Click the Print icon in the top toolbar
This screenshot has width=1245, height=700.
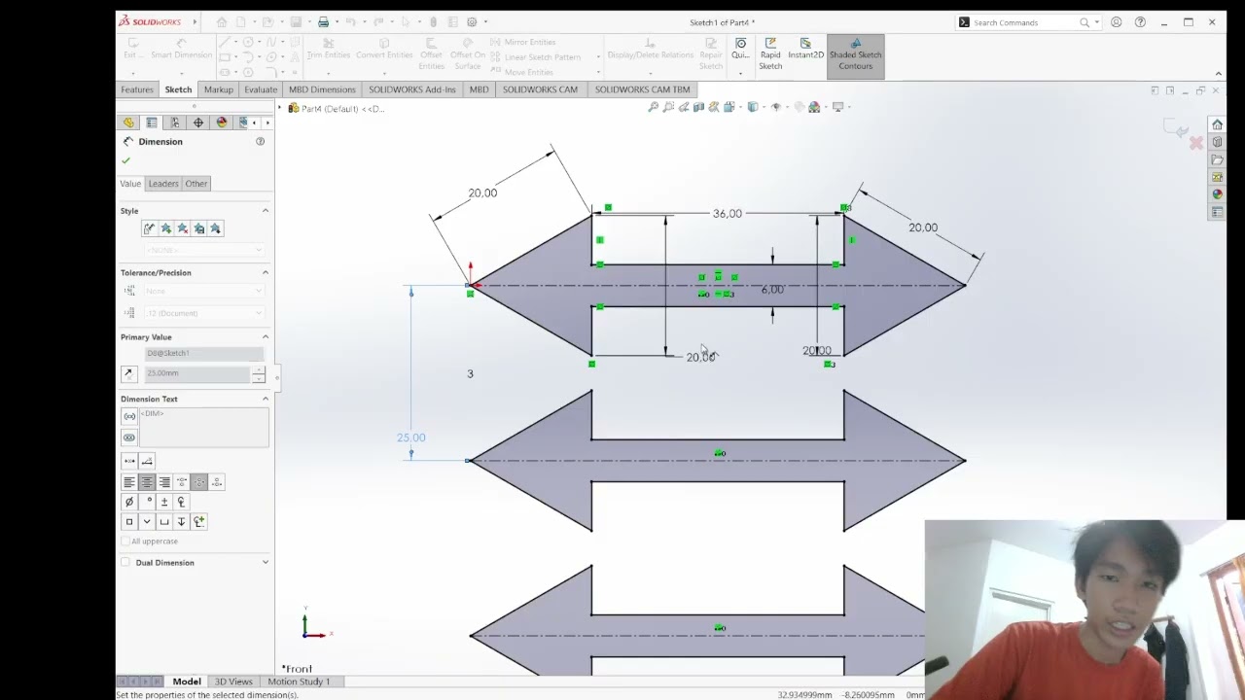(x=323, y=22)
